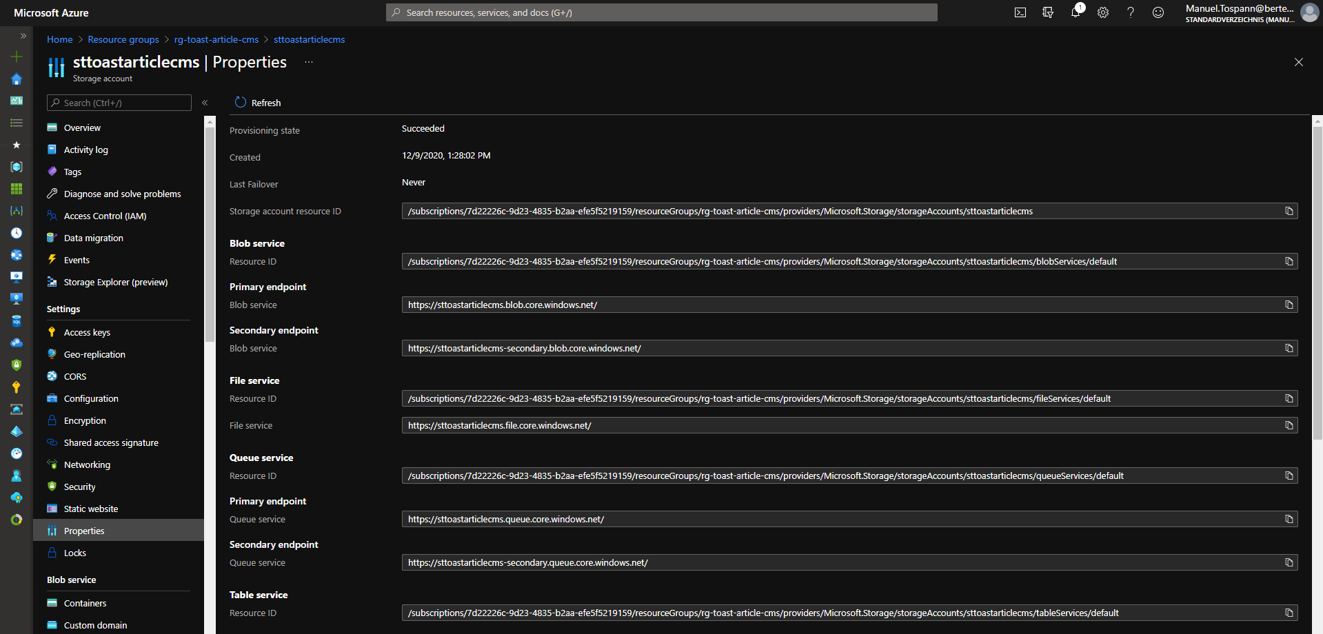
Task: Go to the Resource groups breadcrumb
Action: pos(123,39)
